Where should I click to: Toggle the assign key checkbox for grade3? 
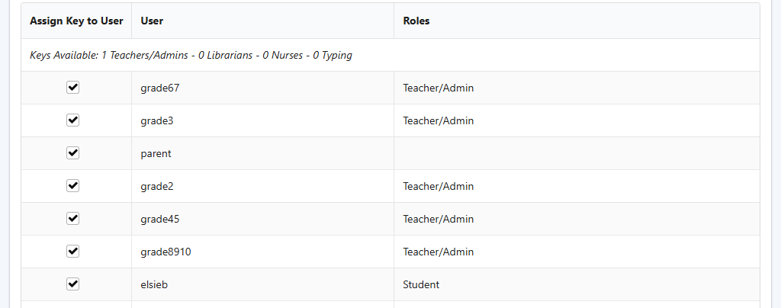pos(73,120)
